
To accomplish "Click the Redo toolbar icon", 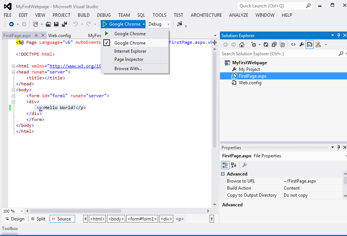I will (x=89, y=24).
